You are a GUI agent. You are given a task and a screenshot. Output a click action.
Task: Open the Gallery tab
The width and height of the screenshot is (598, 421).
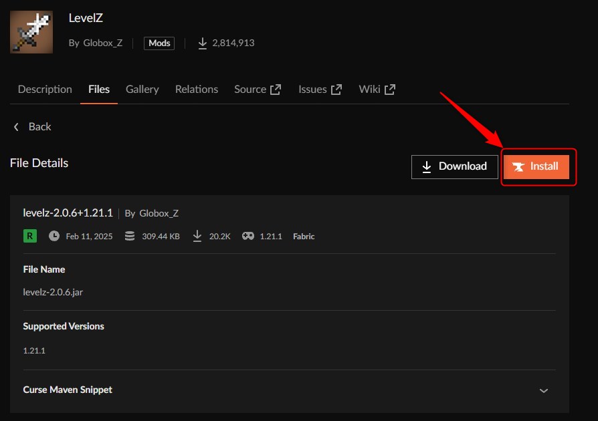142,89
